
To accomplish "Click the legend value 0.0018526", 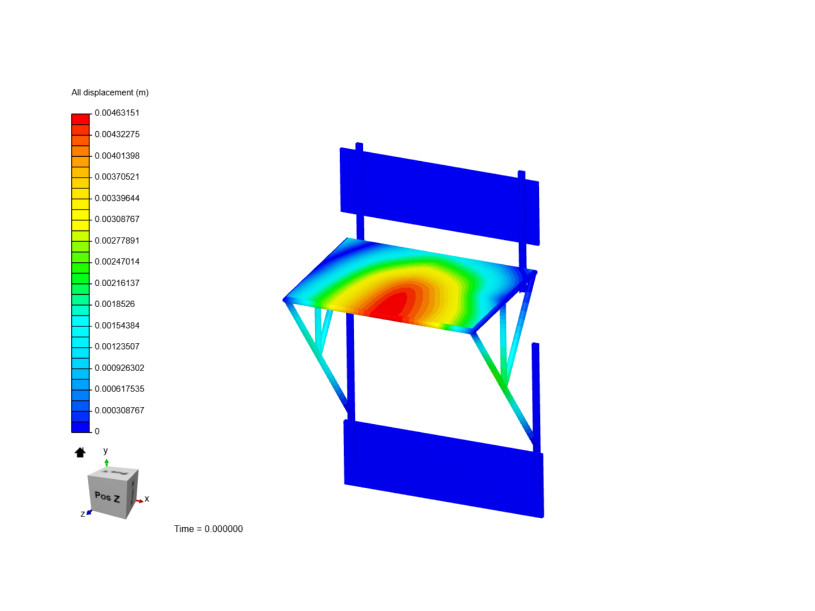I will pos(114,304).
